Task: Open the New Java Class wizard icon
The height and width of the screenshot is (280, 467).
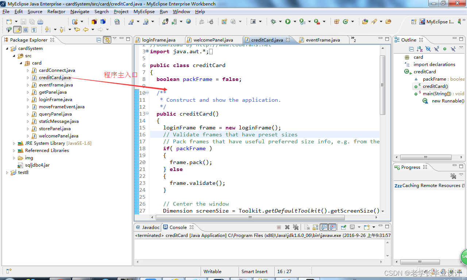Action: 346,22
